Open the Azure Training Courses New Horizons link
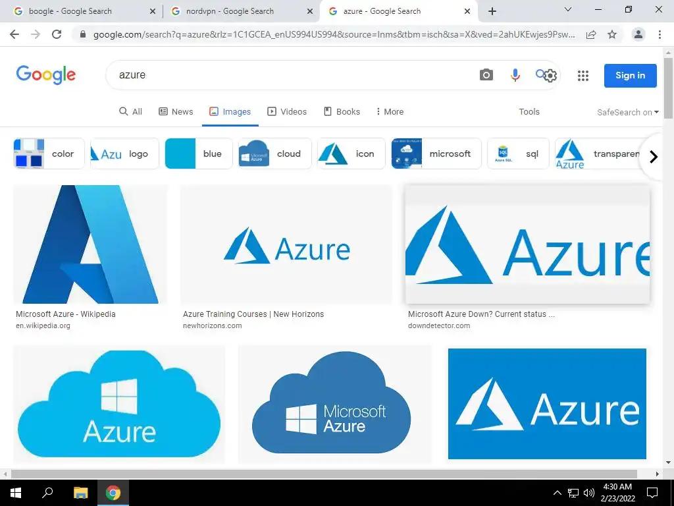The width and height of the screenshot is (674, 506). (x=253, y=314)
